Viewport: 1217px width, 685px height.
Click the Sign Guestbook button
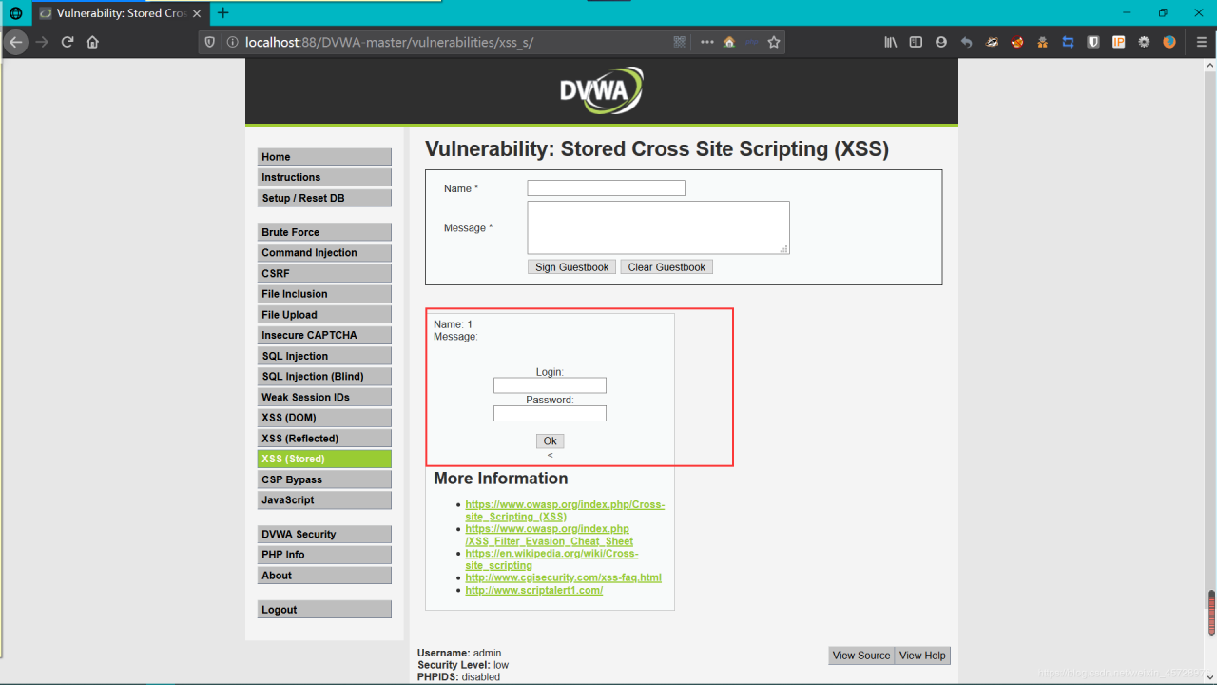571,267
